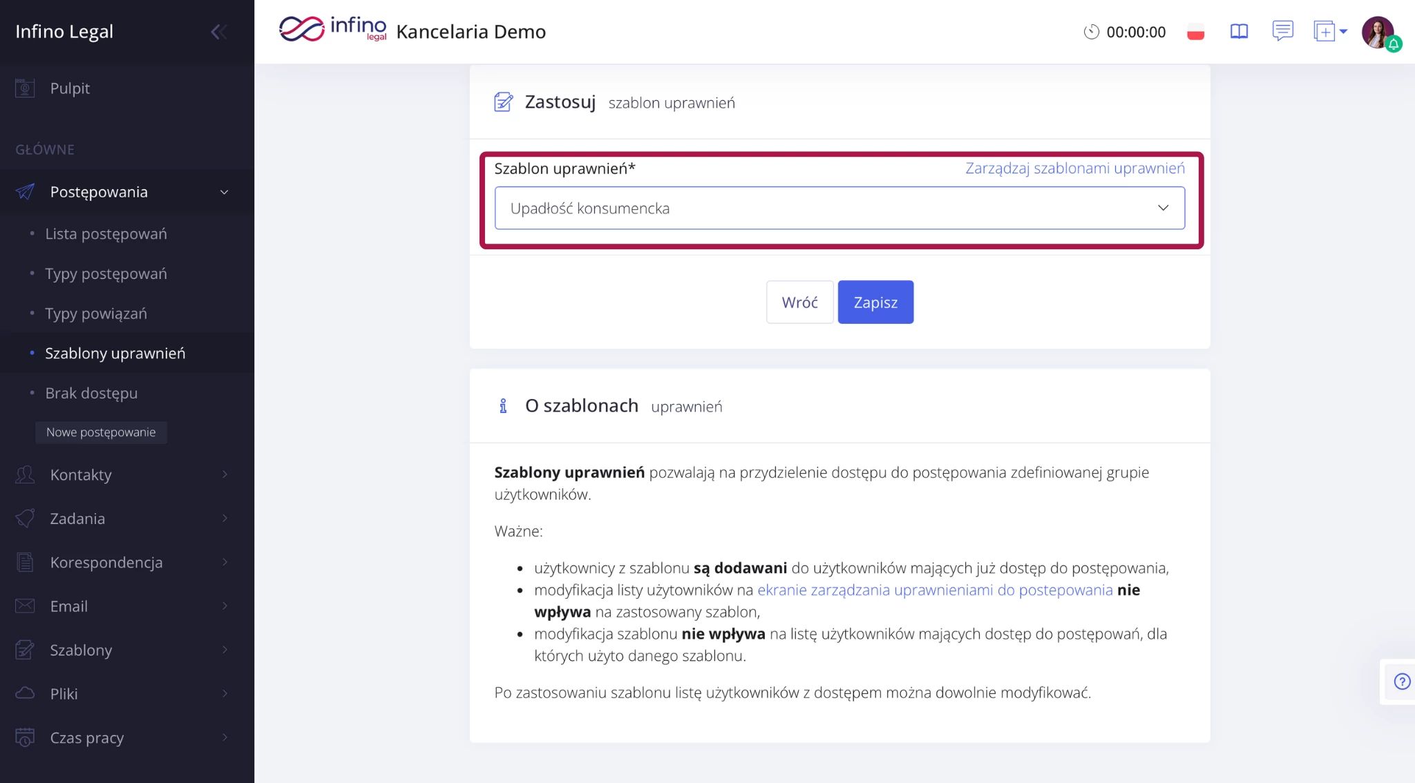
Task: Open the knowledge base book icon
Action: pyautogui.click(x=1239, y=32)
